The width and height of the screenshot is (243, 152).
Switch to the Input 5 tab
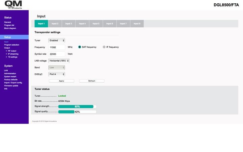point(96,24)
